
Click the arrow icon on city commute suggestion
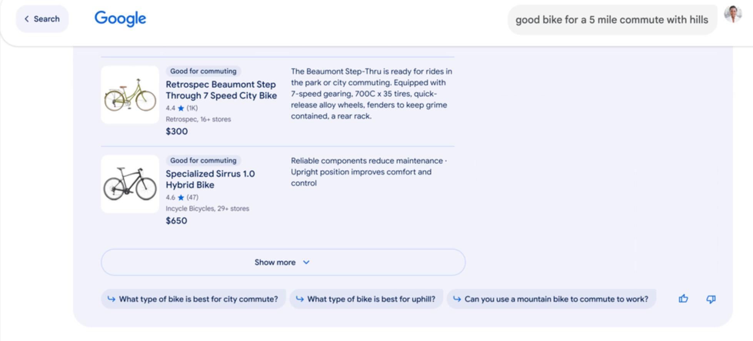[x=111, y=299]
